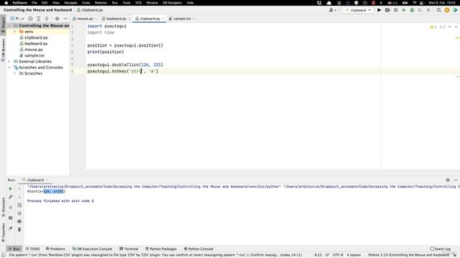Open the DB Browser side panel tab
Viewport: 460px width, 258px height.
point(3,49)
